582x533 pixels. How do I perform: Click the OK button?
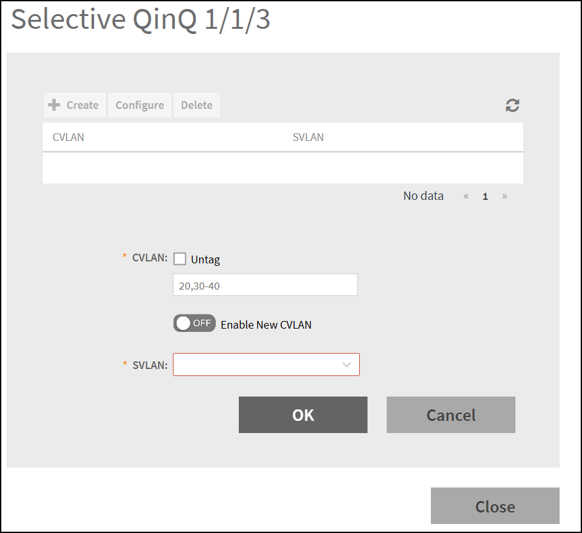(303, 414)
